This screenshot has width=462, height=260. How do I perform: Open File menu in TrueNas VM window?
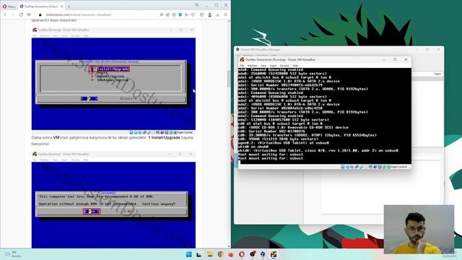coord(242,66)
